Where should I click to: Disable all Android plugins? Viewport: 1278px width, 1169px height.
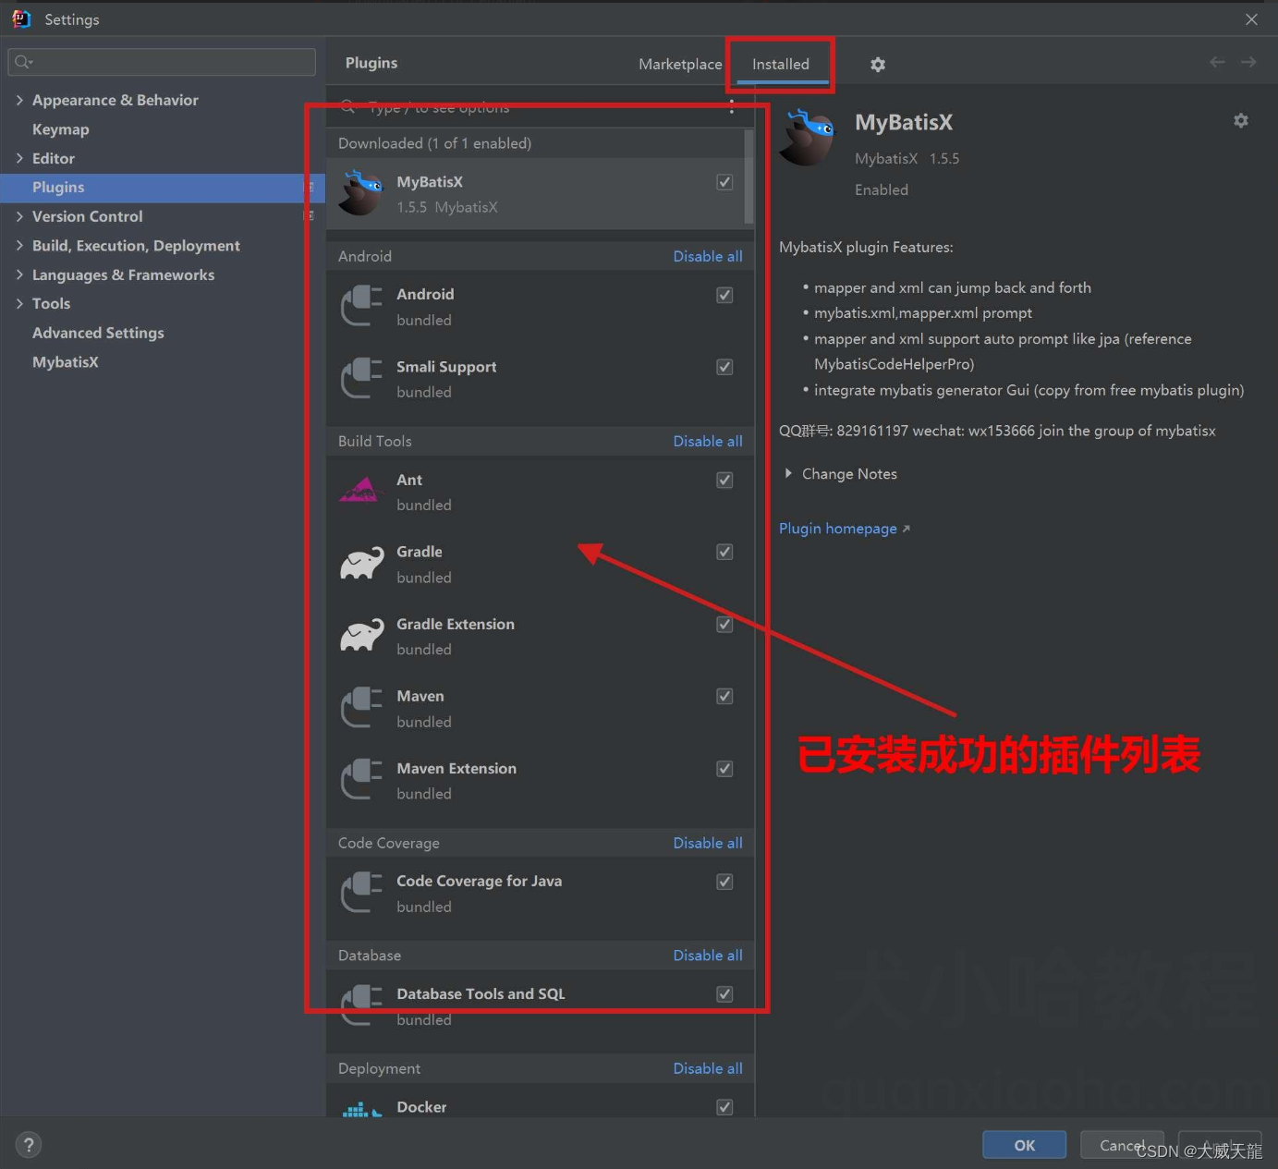(x=708, y=256)
